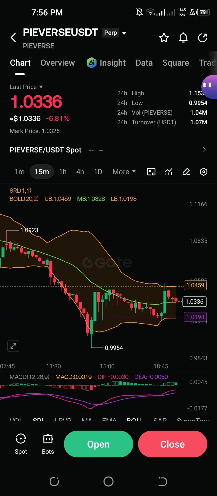The height and width of the screenshot is (496, 217).
Task: Open the indicators chart icon
Action: [169, 172]
